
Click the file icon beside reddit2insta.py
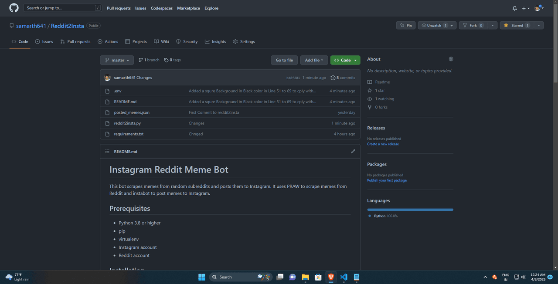pos(107,123)
